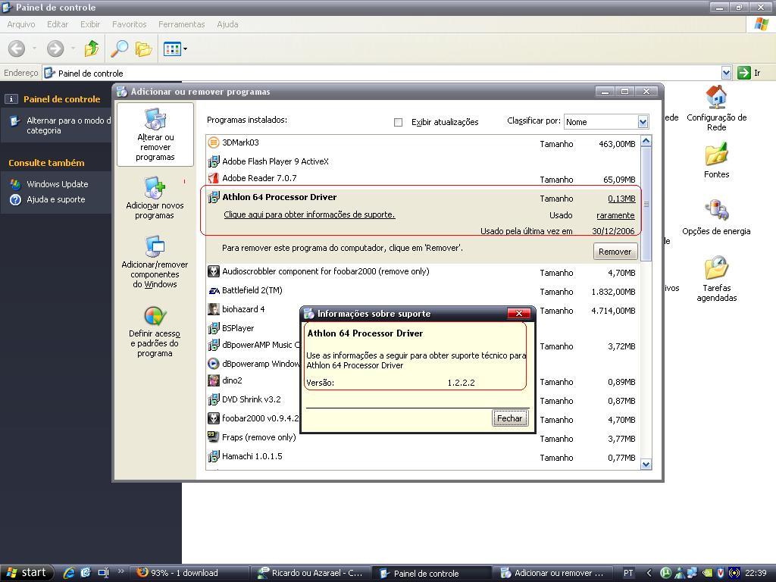Switch to Painel de controle taskbar button

click(432, 573)
